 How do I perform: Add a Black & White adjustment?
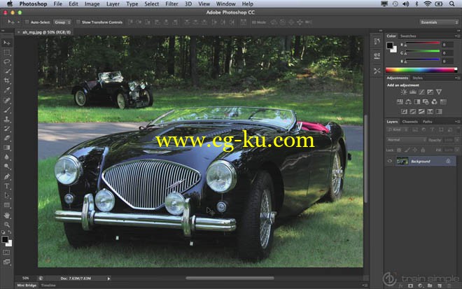tap(417, 101)
